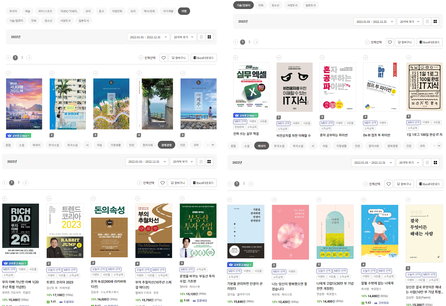This screenshot has height=306, width=446.
Task: Go to next page arrow in 기술/컴퓨터 panel
Action: [256, 42]
